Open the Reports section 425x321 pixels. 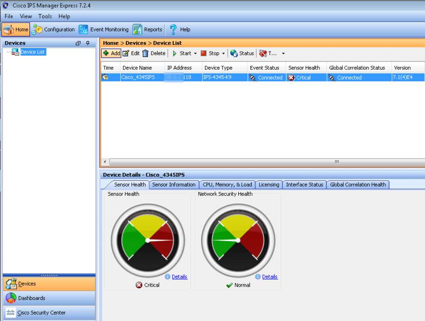[137, 29]
